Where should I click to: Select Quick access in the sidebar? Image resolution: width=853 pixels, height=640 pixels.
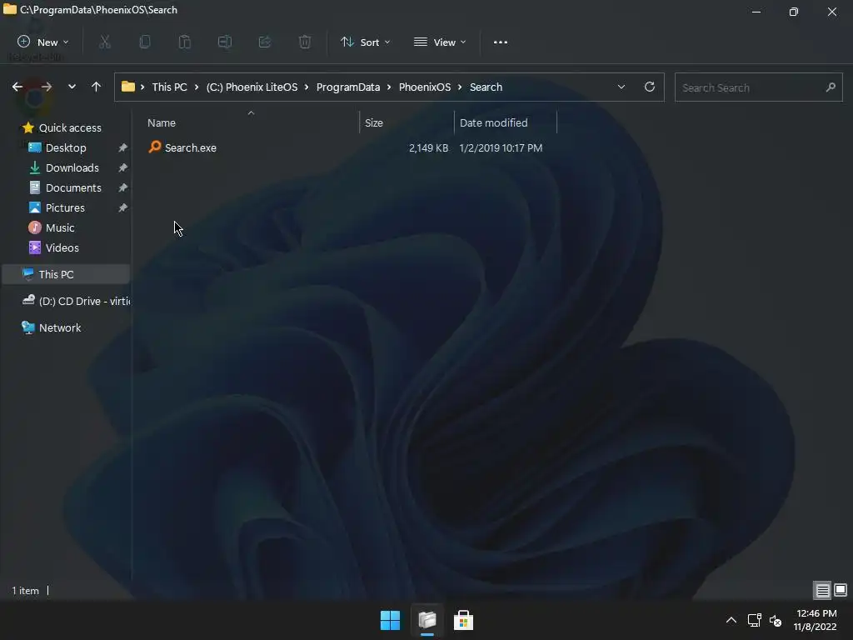click(70, 127)
